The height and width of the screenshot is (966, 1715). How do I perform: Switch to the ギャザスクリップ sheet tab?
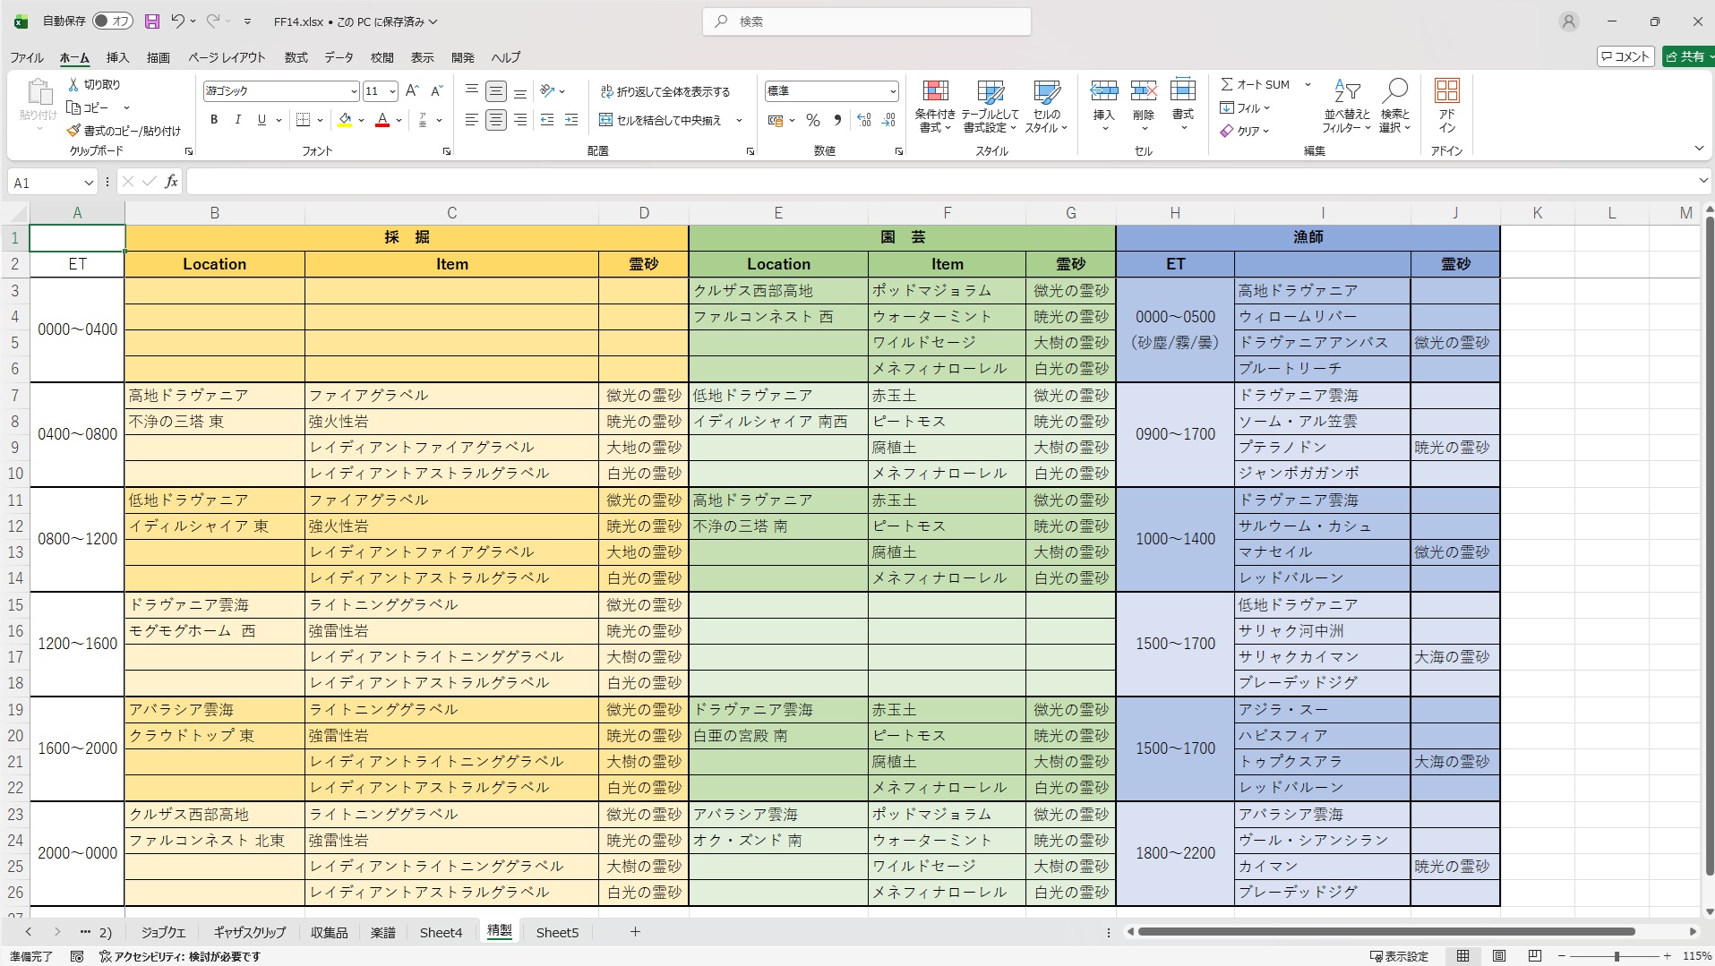coord(249,932)
